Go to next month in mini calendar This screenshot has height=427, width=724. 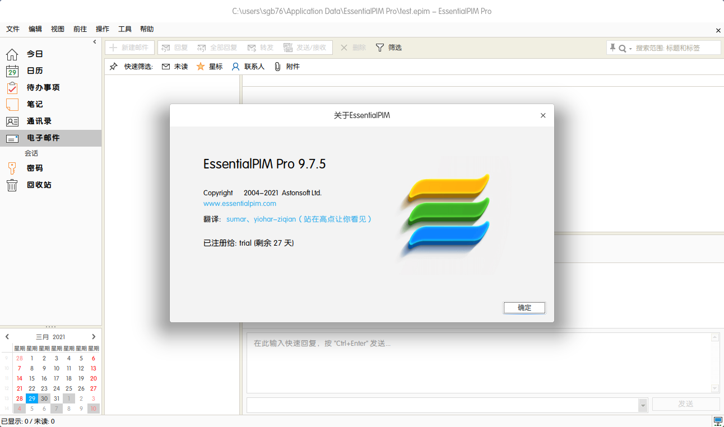[94, 337]
